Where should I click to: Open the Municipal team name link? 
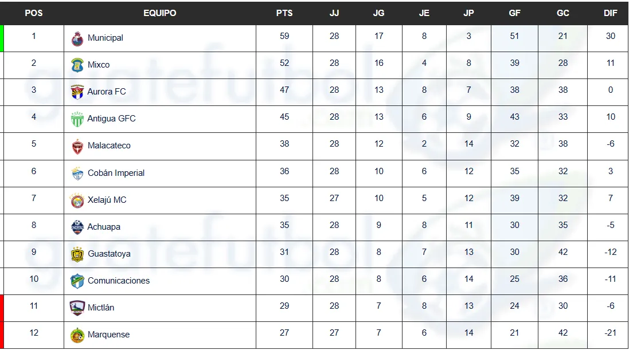(106, 38)
